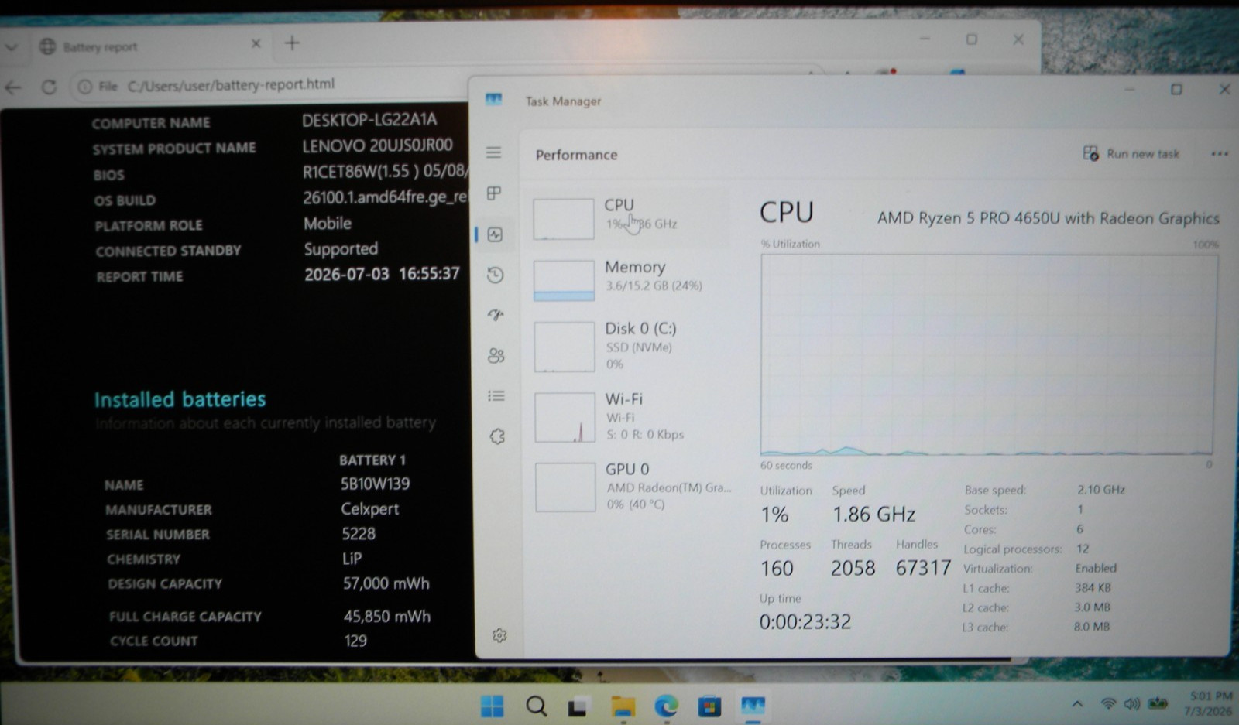This screenshot has width=1239, height=725.
Task: Click manufacturer Celxpert value
Action: 369,509
